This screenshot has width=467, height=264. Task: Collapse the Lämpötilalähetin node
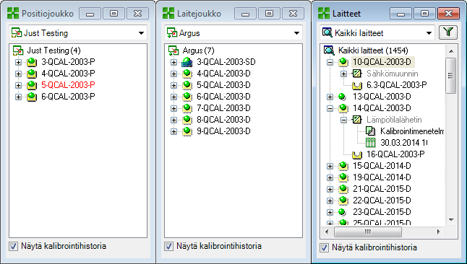coord(343,120)
